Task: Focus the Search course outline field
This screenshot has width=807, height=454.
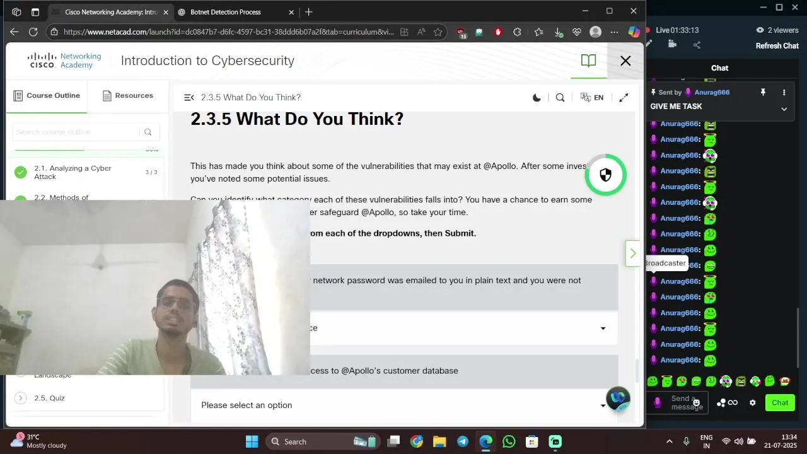Action: click(76, 132)
